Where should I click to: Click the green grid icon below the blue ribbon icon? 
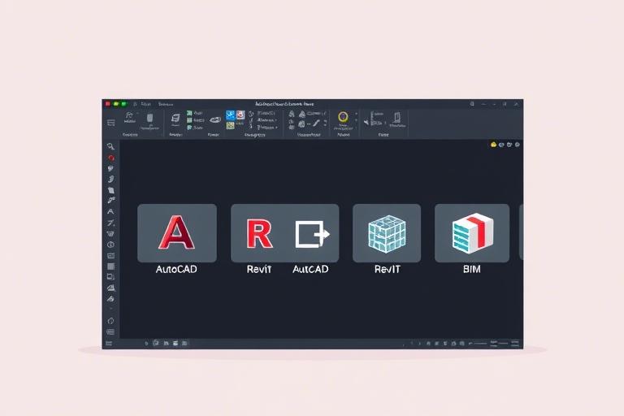pos(231,126)
